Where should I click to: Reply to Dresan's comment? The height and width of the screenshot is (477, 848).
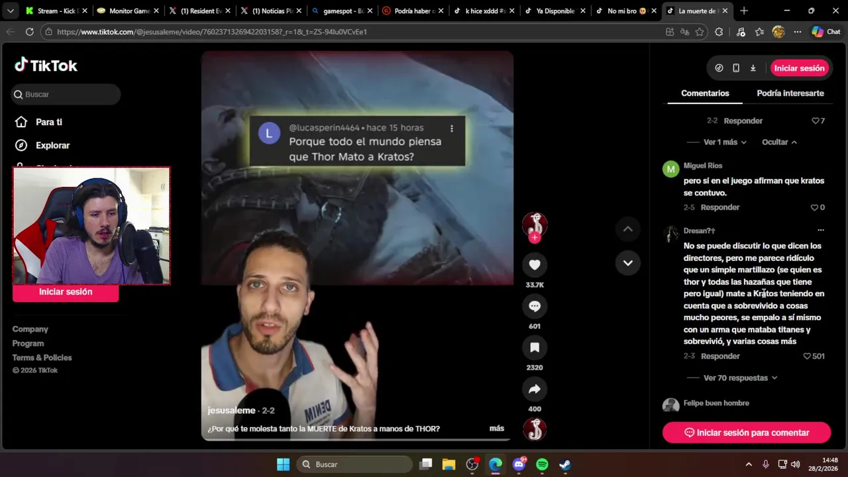720,356
